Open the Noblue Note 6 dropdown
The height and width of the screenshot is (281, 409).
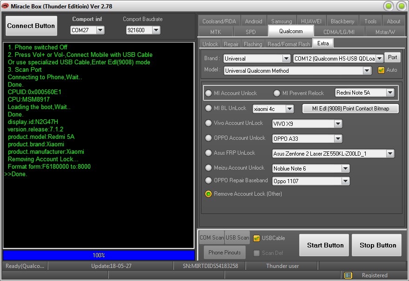click(345, 168)
